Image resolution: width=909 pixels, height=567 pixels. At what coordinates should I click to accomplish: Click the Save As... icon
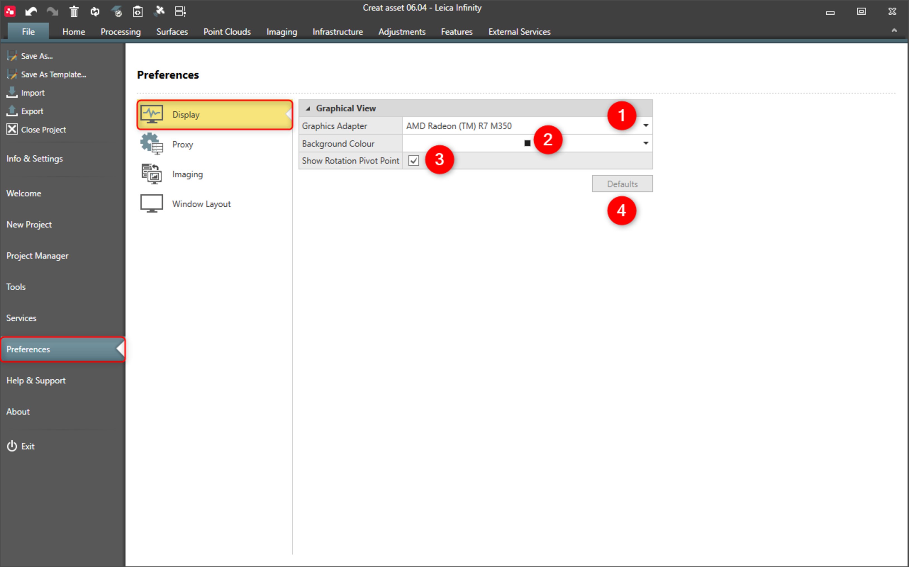pos(12,56)
